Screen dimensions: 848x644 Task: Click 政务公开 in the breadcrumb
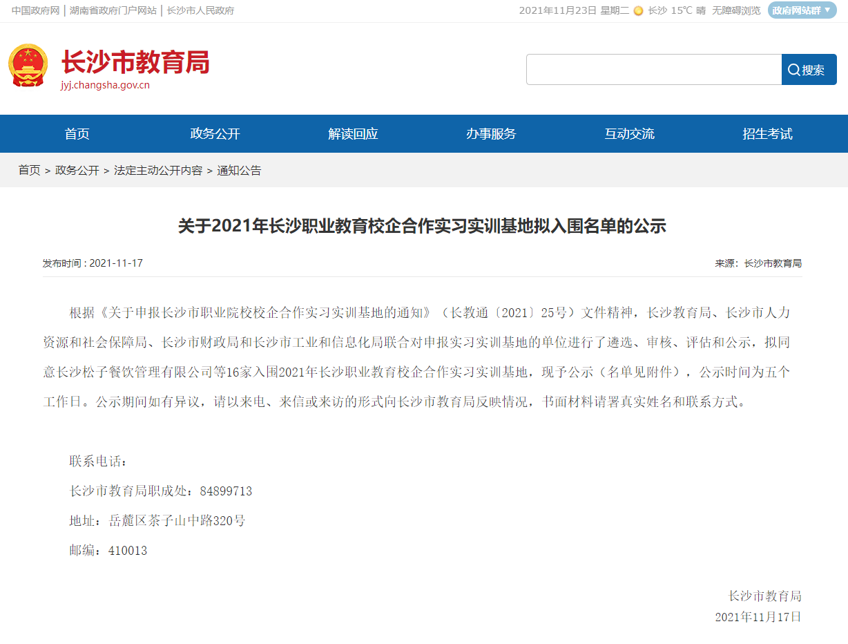click(77, 171)
